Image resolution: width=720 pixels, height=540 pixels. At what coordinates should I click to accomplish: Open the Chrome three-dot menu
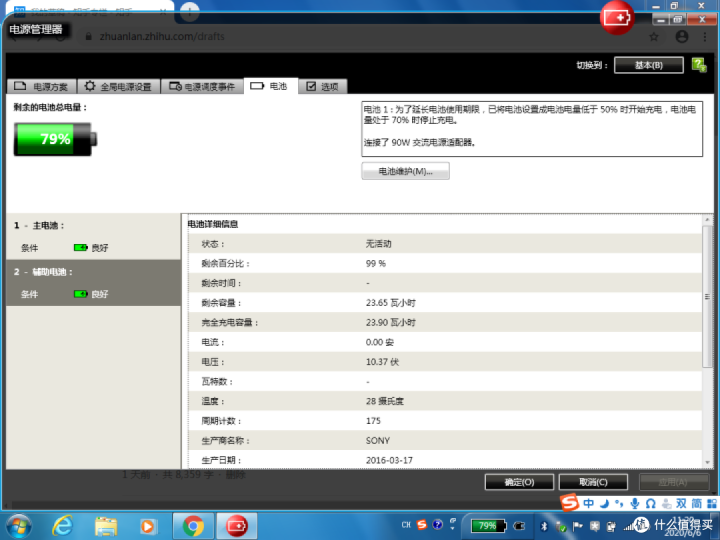tap(705, 37)
